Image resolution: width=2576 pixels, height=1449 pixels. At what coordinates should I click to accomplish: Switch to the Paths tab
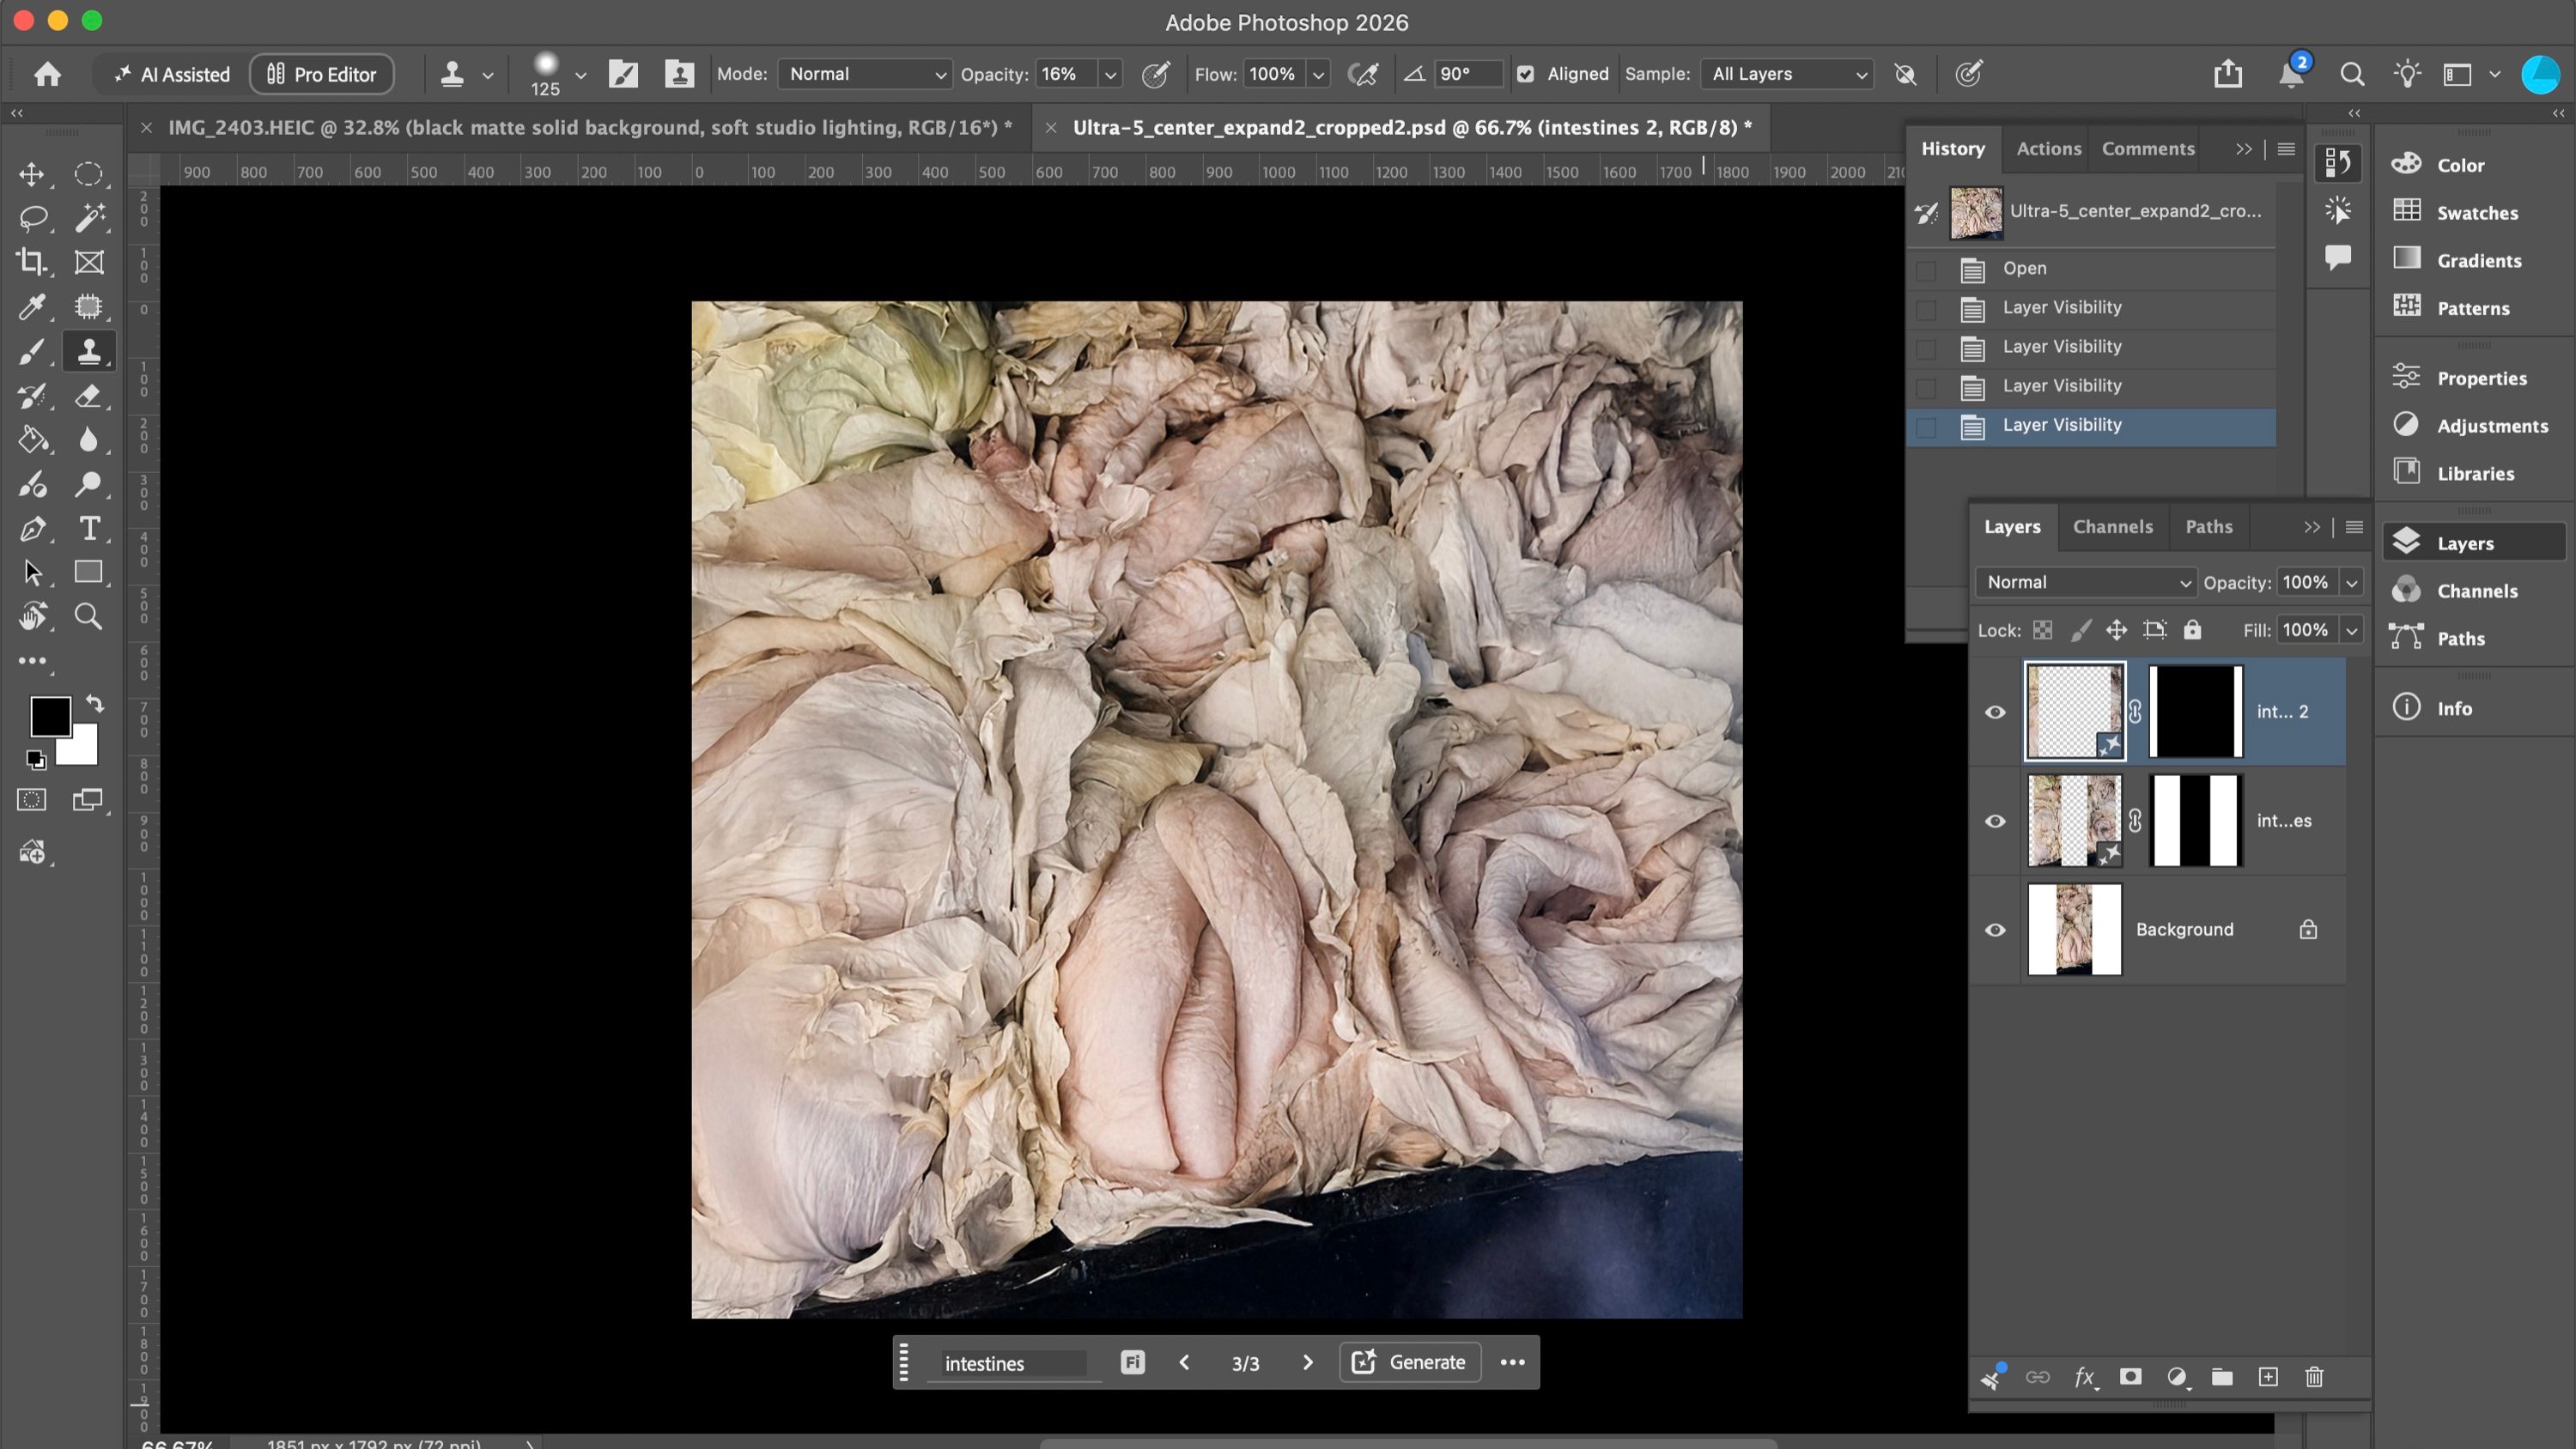[x=2208, y=527]
